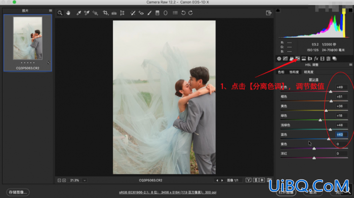Screen dimensions: 354x198
Task: Select the CQ3P5063.CR2 filmstrip thumbnail
Action: pos(28,38)
